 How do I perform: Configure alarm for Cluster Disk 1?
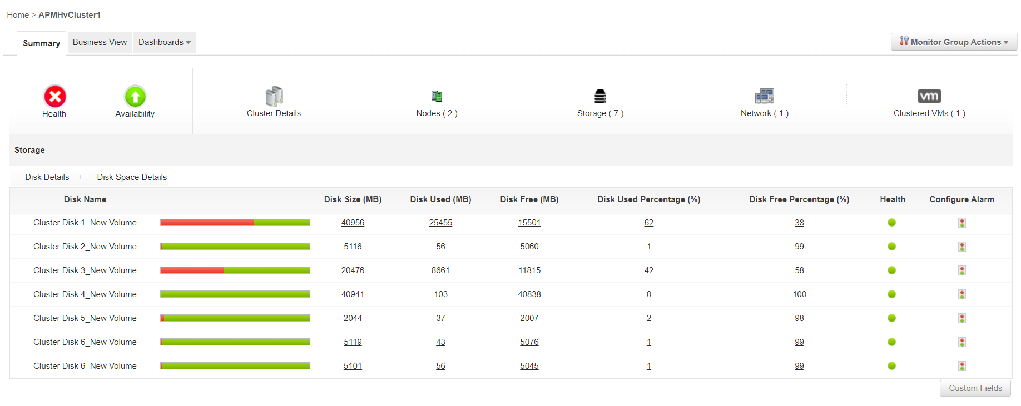click(x=961, y=223)
